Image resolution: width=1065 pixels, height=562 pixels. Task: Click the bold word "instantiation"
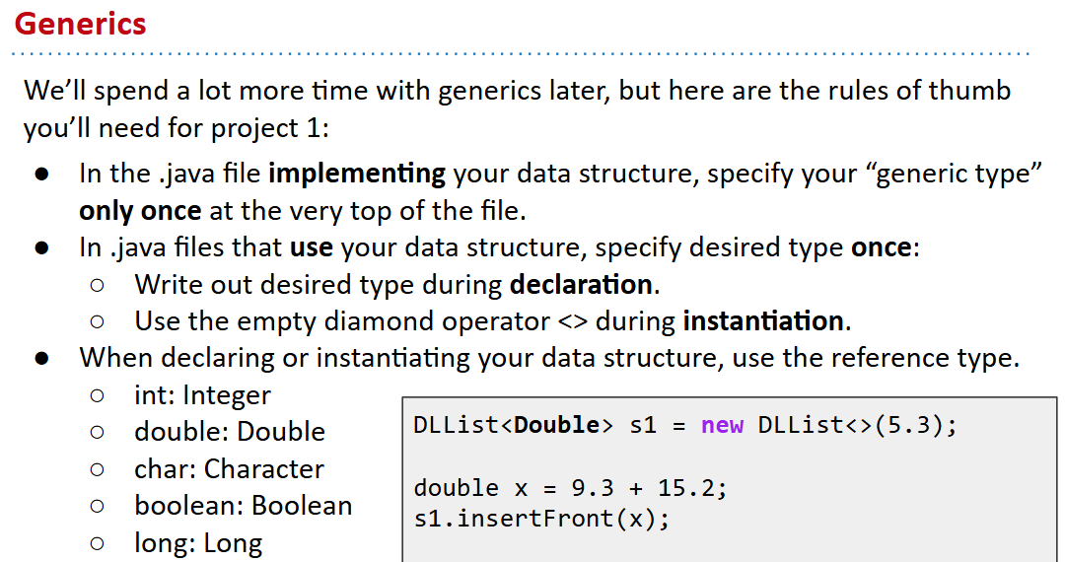coord(762,321)
